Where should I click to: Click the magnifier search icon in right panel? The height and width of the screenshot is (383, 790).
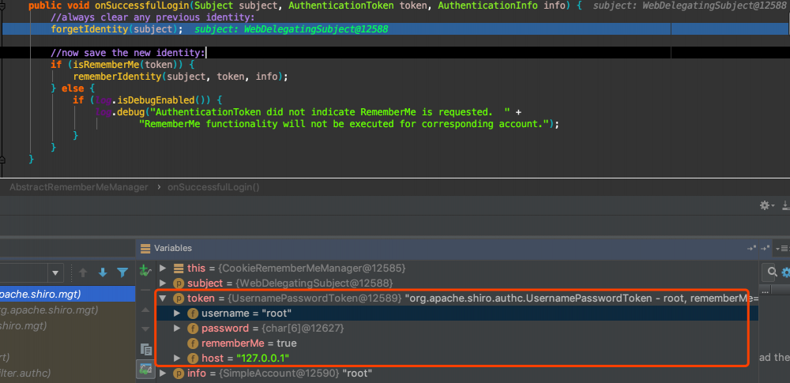771,272
